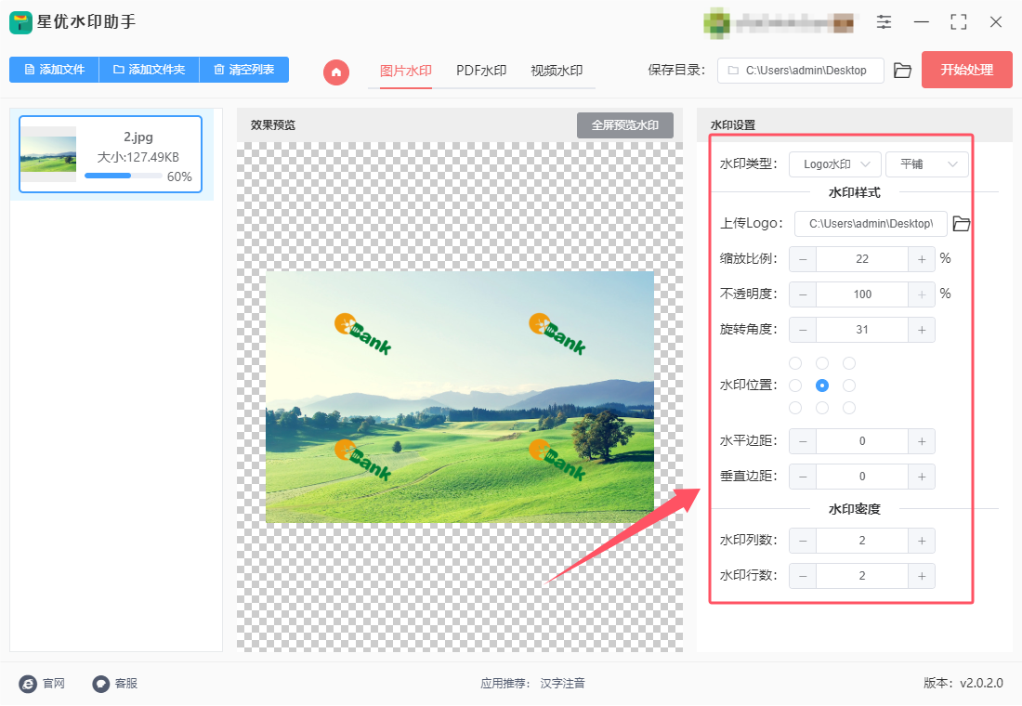The image size is (1022, 706).
Task: Click the 2.jpg file name text
Action: click(x=138, y=137)
